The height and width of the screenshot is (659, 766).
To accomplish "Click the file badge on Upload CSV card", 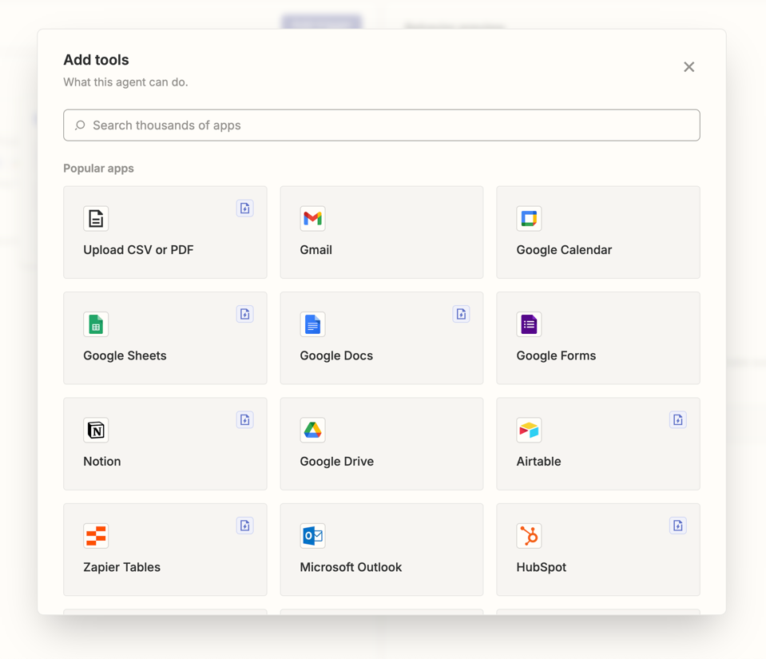I will (244, 208).
